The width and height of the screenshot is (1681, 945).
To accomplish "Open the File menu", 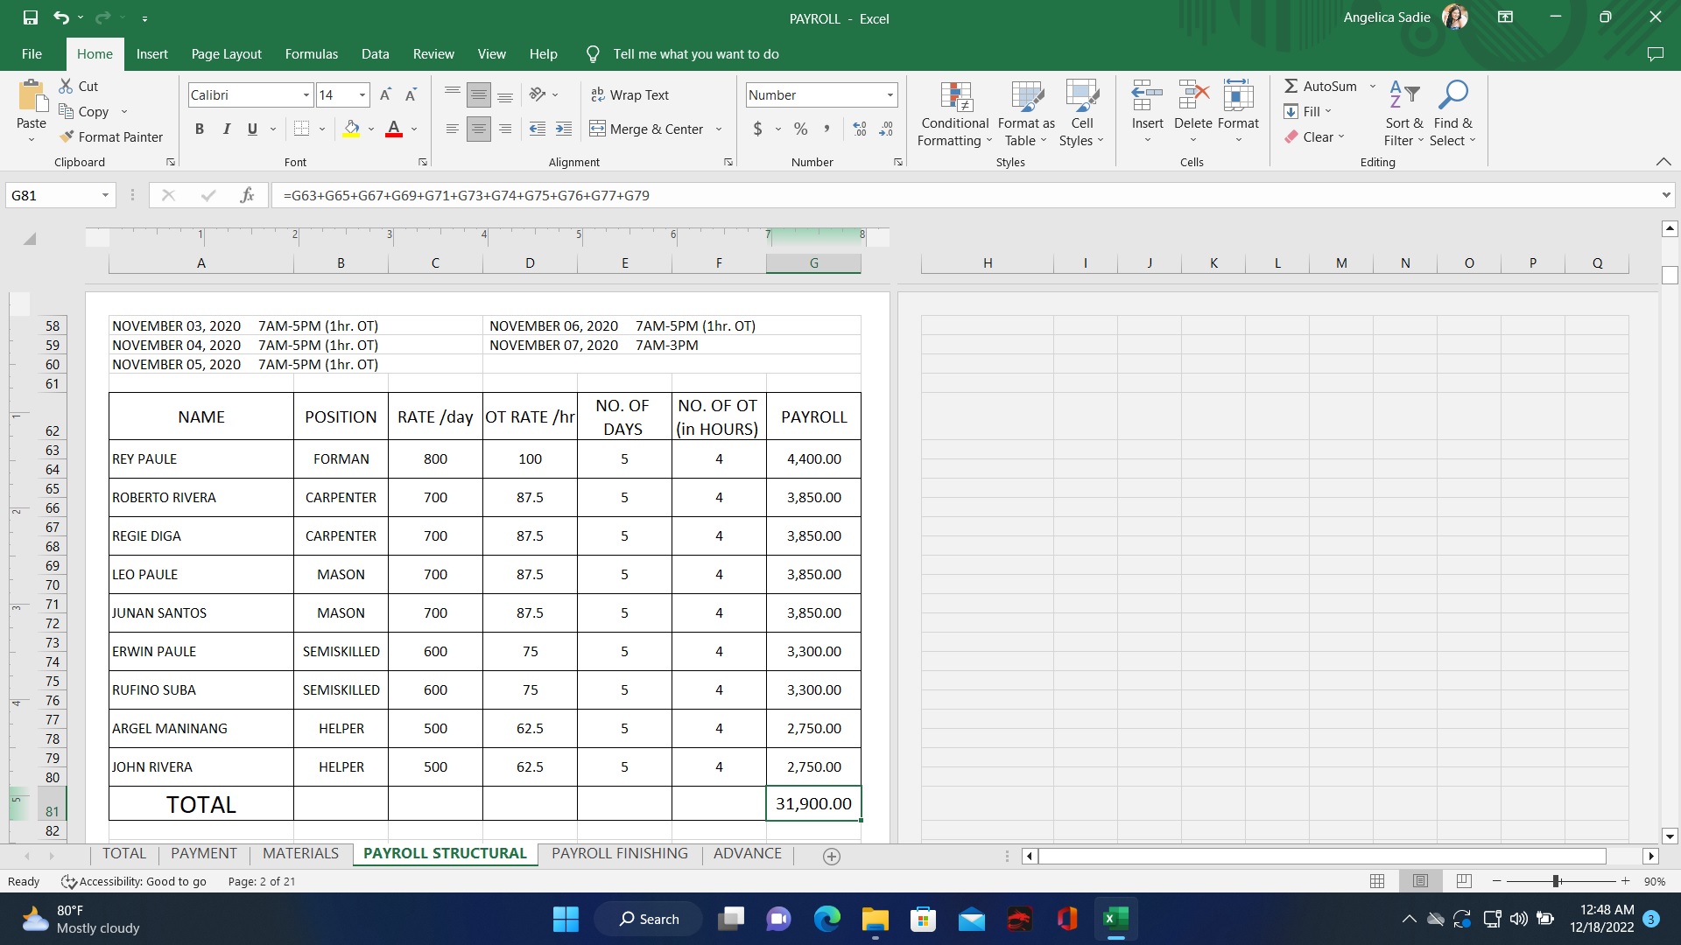I will point(32,53).
